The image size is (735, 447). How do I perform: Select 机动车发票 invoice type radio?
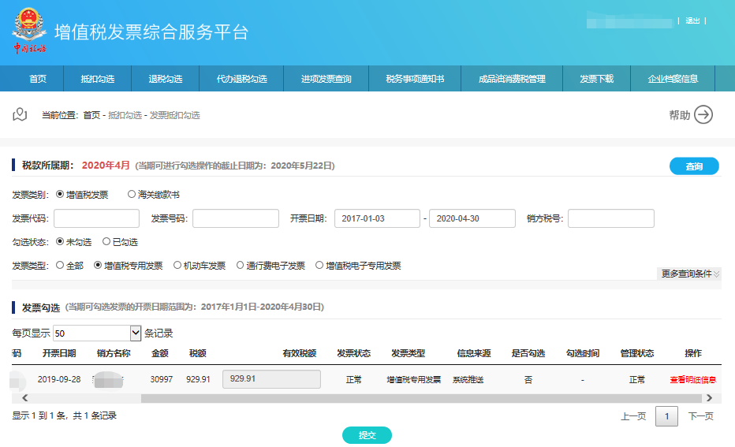pos(177,265)
